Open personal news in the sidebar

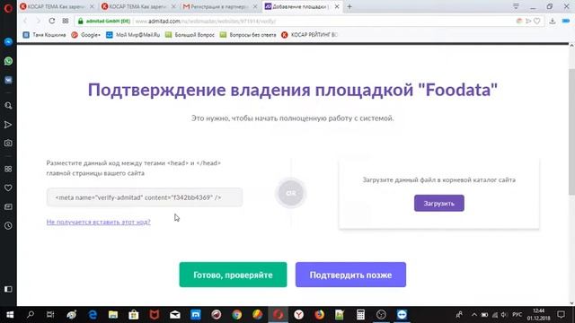point(8,207)
